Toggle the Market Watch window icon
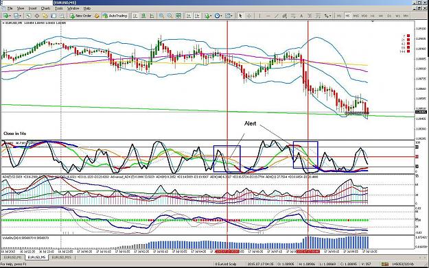Image resolution: width=429 pixels, height=268 pixels. [x=28, y=16]
